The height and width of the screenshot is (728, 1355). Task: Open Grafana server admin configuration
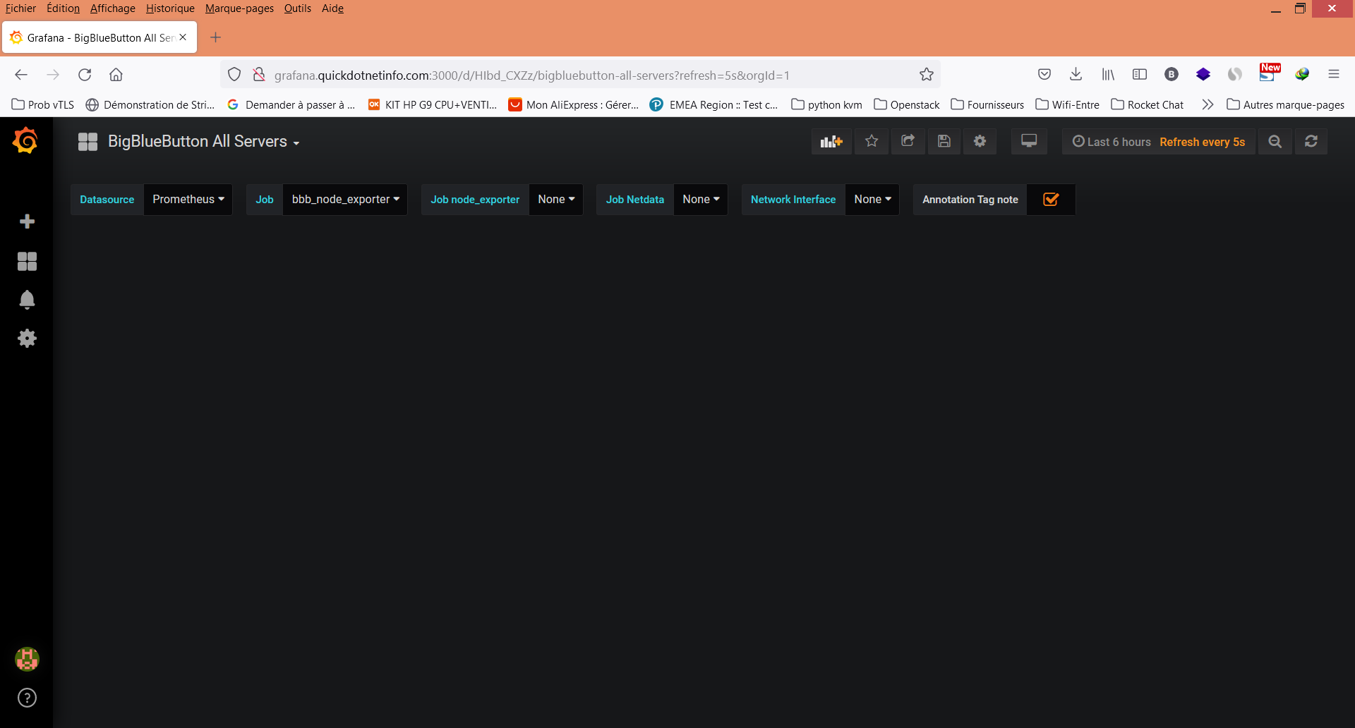(27, 339)
